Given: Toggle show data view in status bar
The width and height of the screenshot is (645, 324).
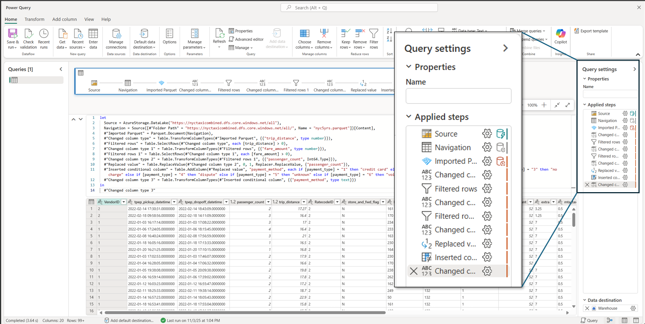Looking at the screenshot, I should 624,320.
